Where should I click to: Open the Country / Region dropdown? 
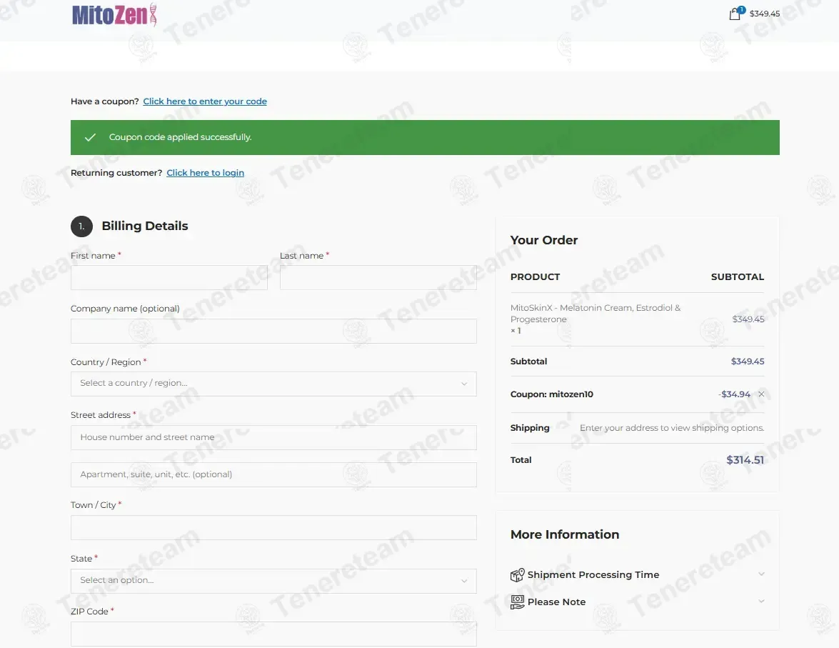[x=273, y=384]
